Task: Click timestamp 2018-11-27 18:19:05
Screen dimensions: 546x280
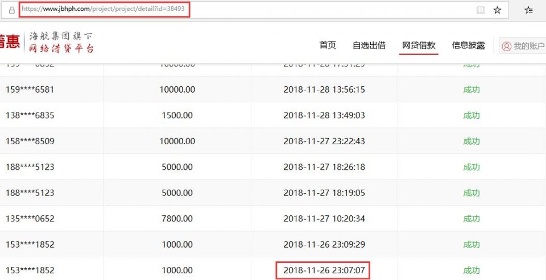Action: (x=324, y=193)
